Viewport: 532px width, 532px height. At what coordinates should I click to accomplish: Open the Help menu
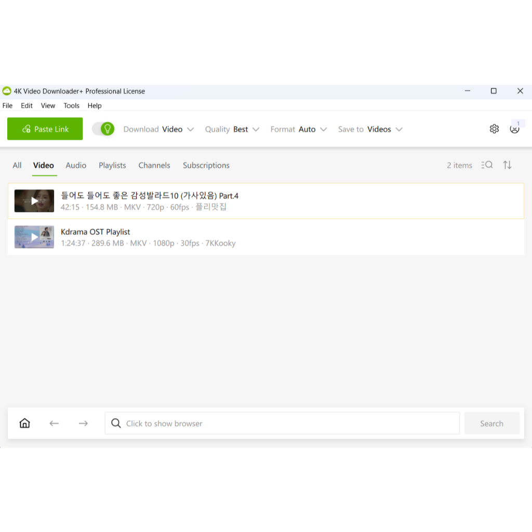click(x=95, y=105)
